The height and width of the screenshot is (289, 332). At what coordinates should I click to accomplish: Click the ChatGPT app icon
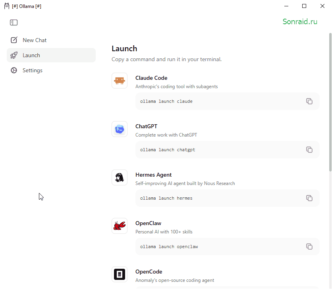(x=120, y=129)
